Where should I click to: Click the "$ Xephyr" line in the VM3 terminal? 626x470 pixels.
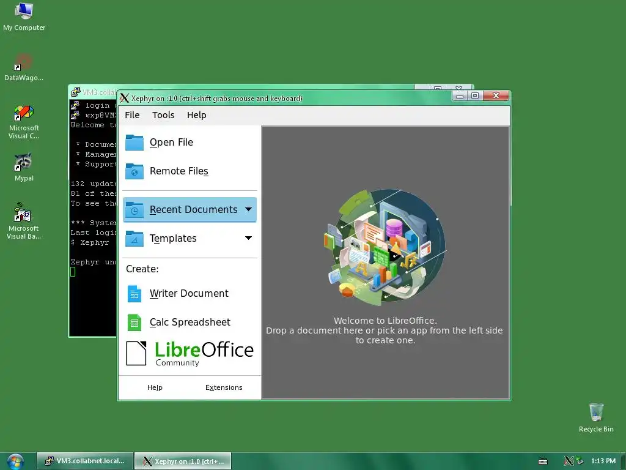[x=90, y=242]
